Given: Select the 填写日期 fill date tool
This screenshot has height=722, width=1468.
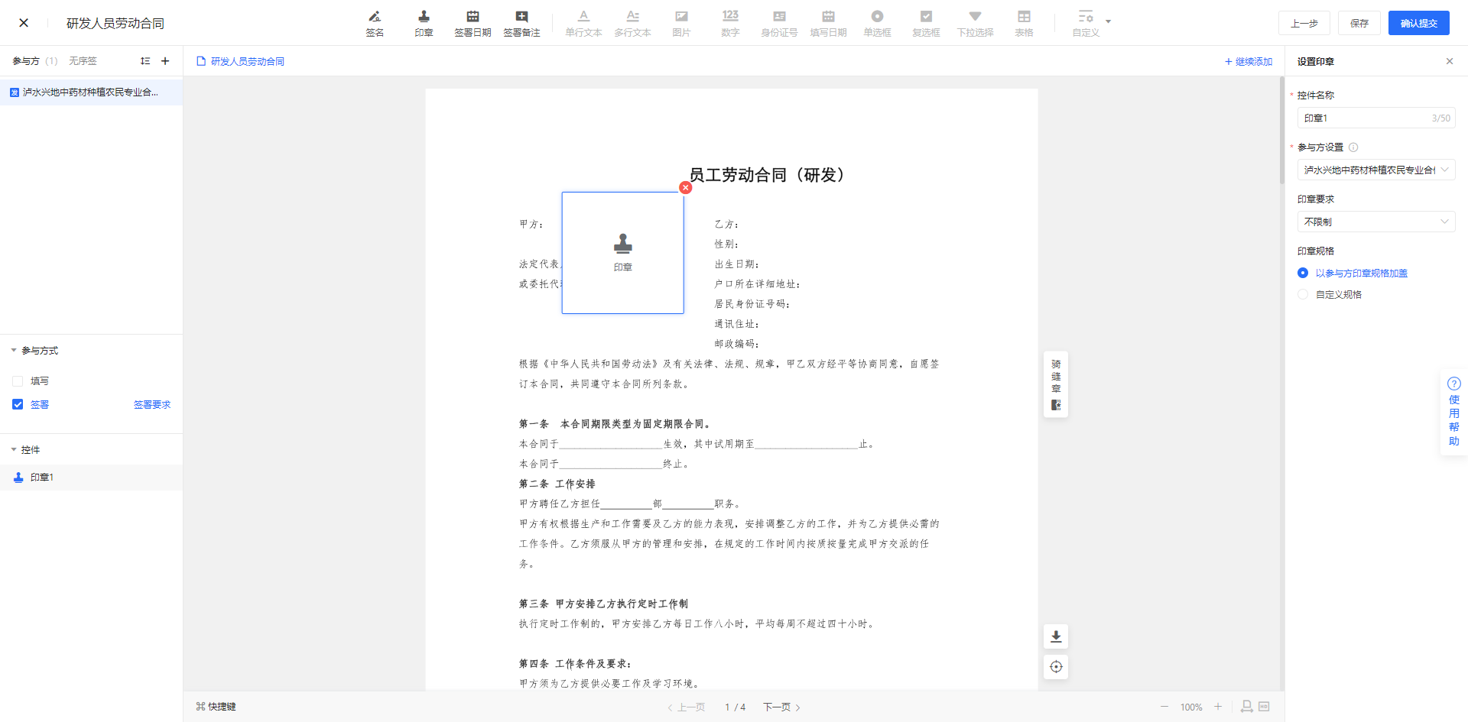Looking at the screenshot, I should click(x=828, y=24).
